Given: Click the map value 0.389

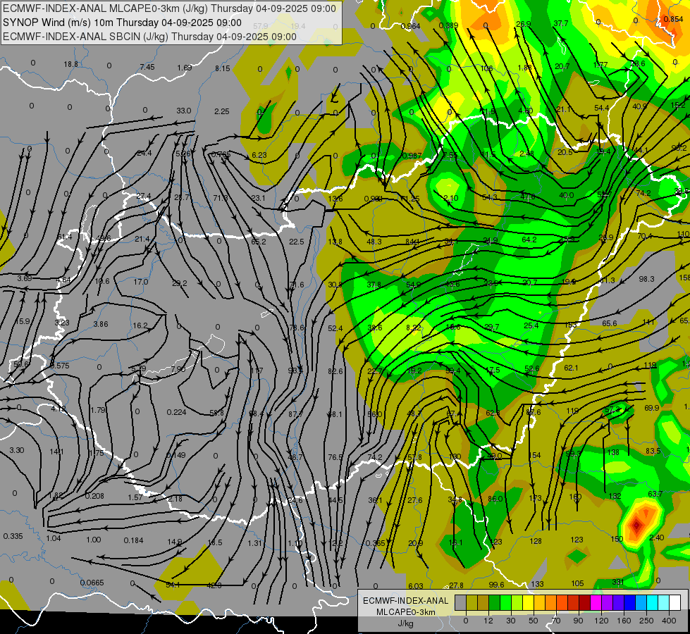Looking at the screenshot, I should click(x=448, y=25).
